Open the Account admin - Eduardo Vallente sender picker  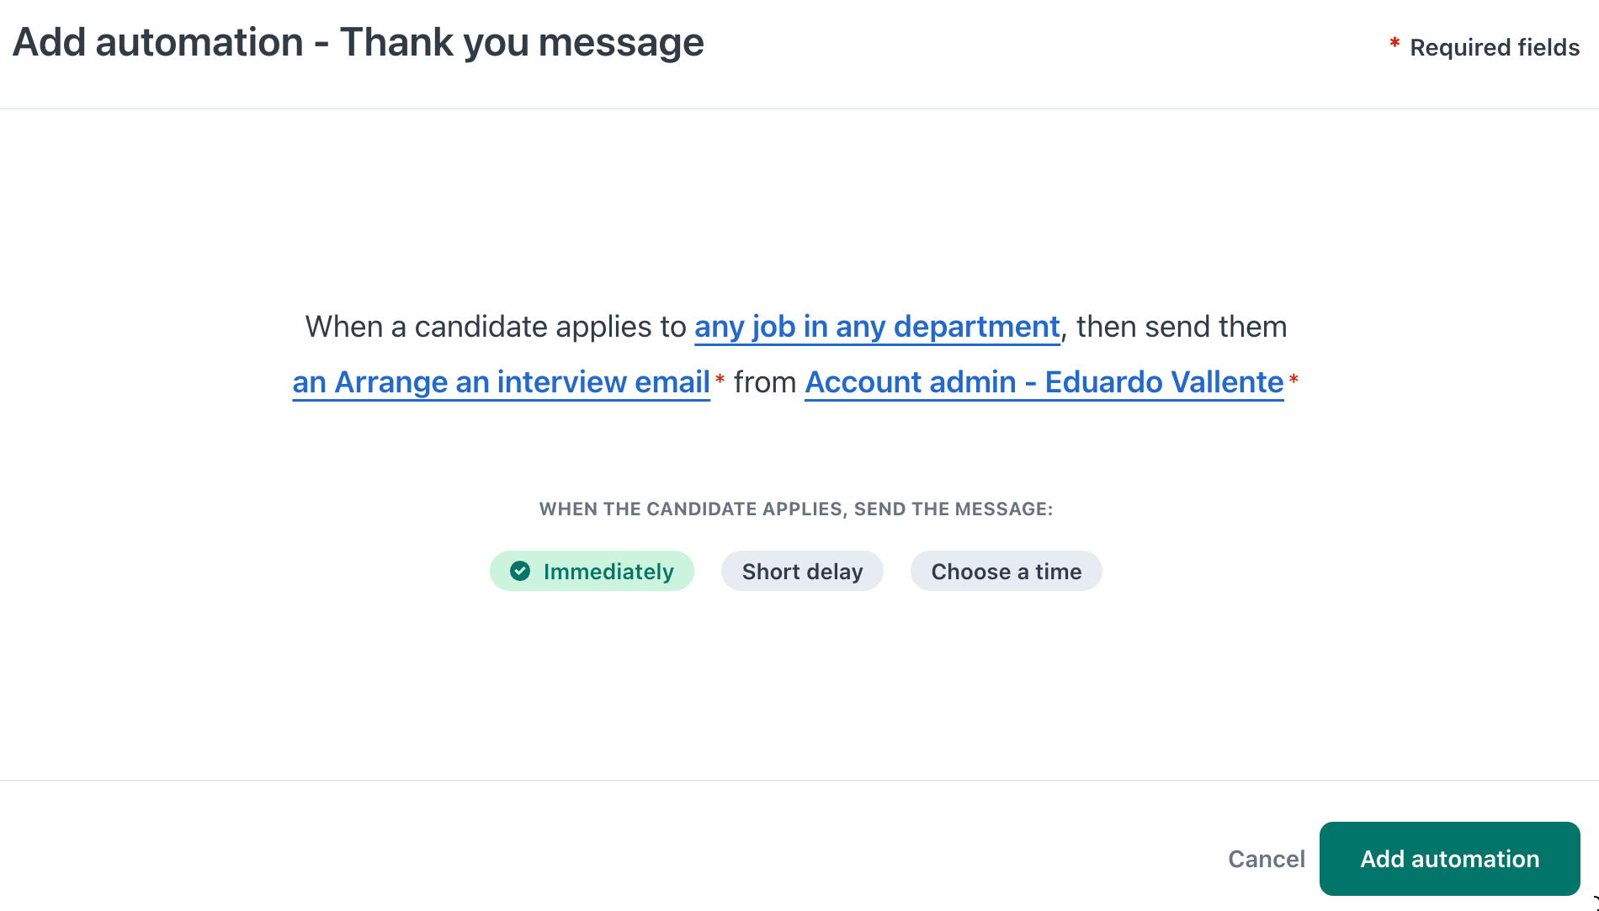(1044, 382)
